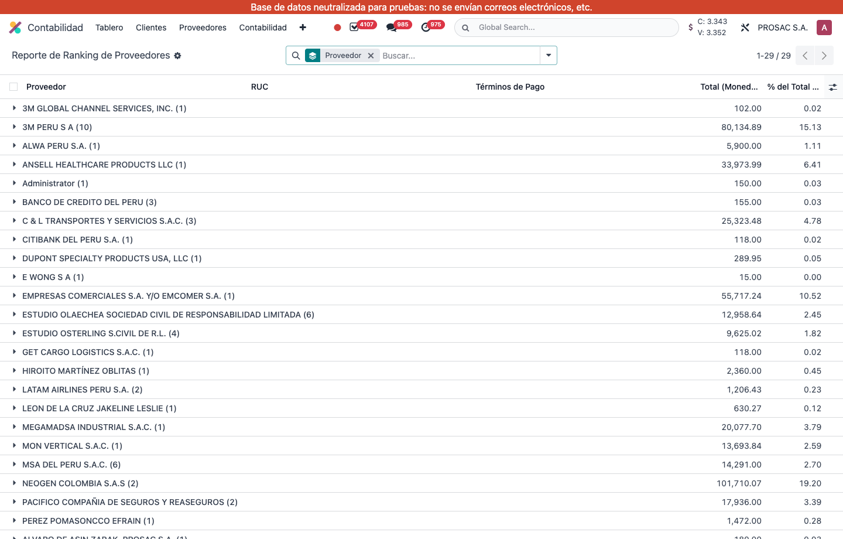Viewport: 843px width, 539px height.
Task: Click the V: 3.352 exchange rate value
Action: (712, 33)
